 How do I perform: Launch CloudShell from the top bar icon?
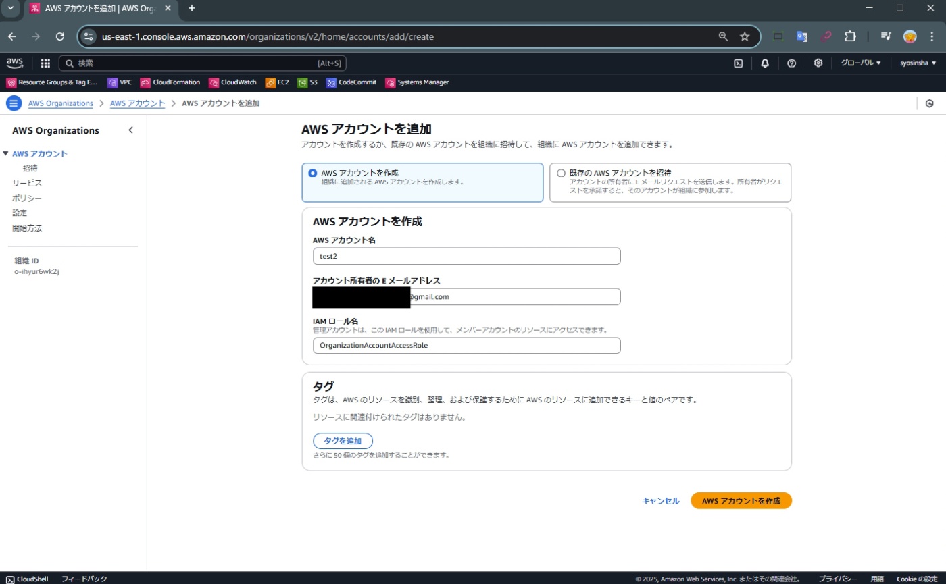[x=739, y=63]
